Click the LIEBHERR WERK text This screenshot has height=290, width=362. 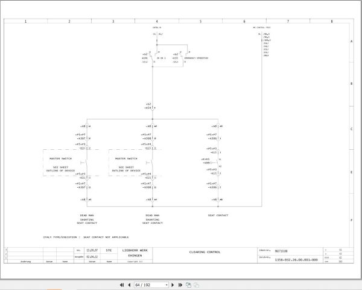tap(135, 250)
